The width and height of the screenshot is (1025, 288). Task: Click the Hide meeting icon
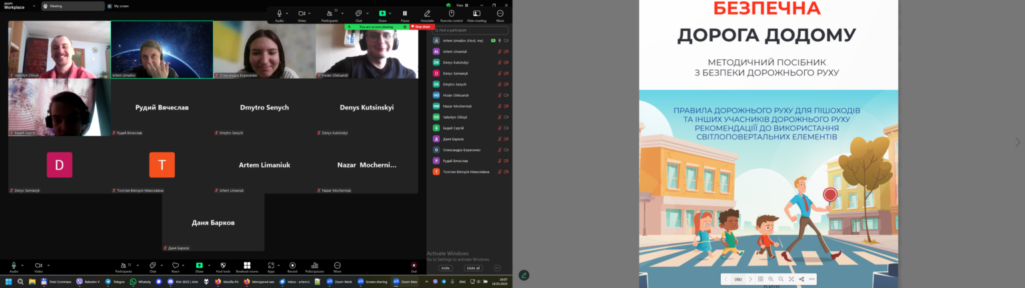click(476, 15)
